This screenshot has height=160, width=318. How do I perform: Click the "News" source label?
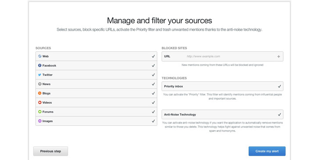[47, 84]
